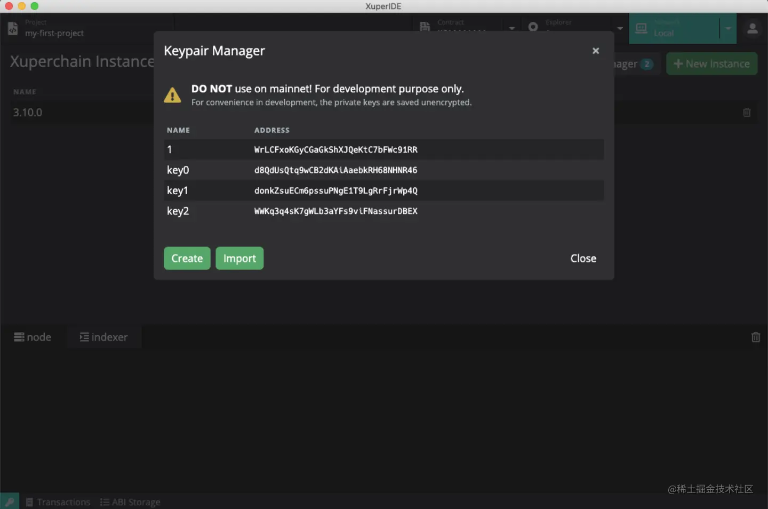The width and height of the screenshot is (768, 509).
Task: Click the Explorer icon in the top bar
Action: pos(533,27)
